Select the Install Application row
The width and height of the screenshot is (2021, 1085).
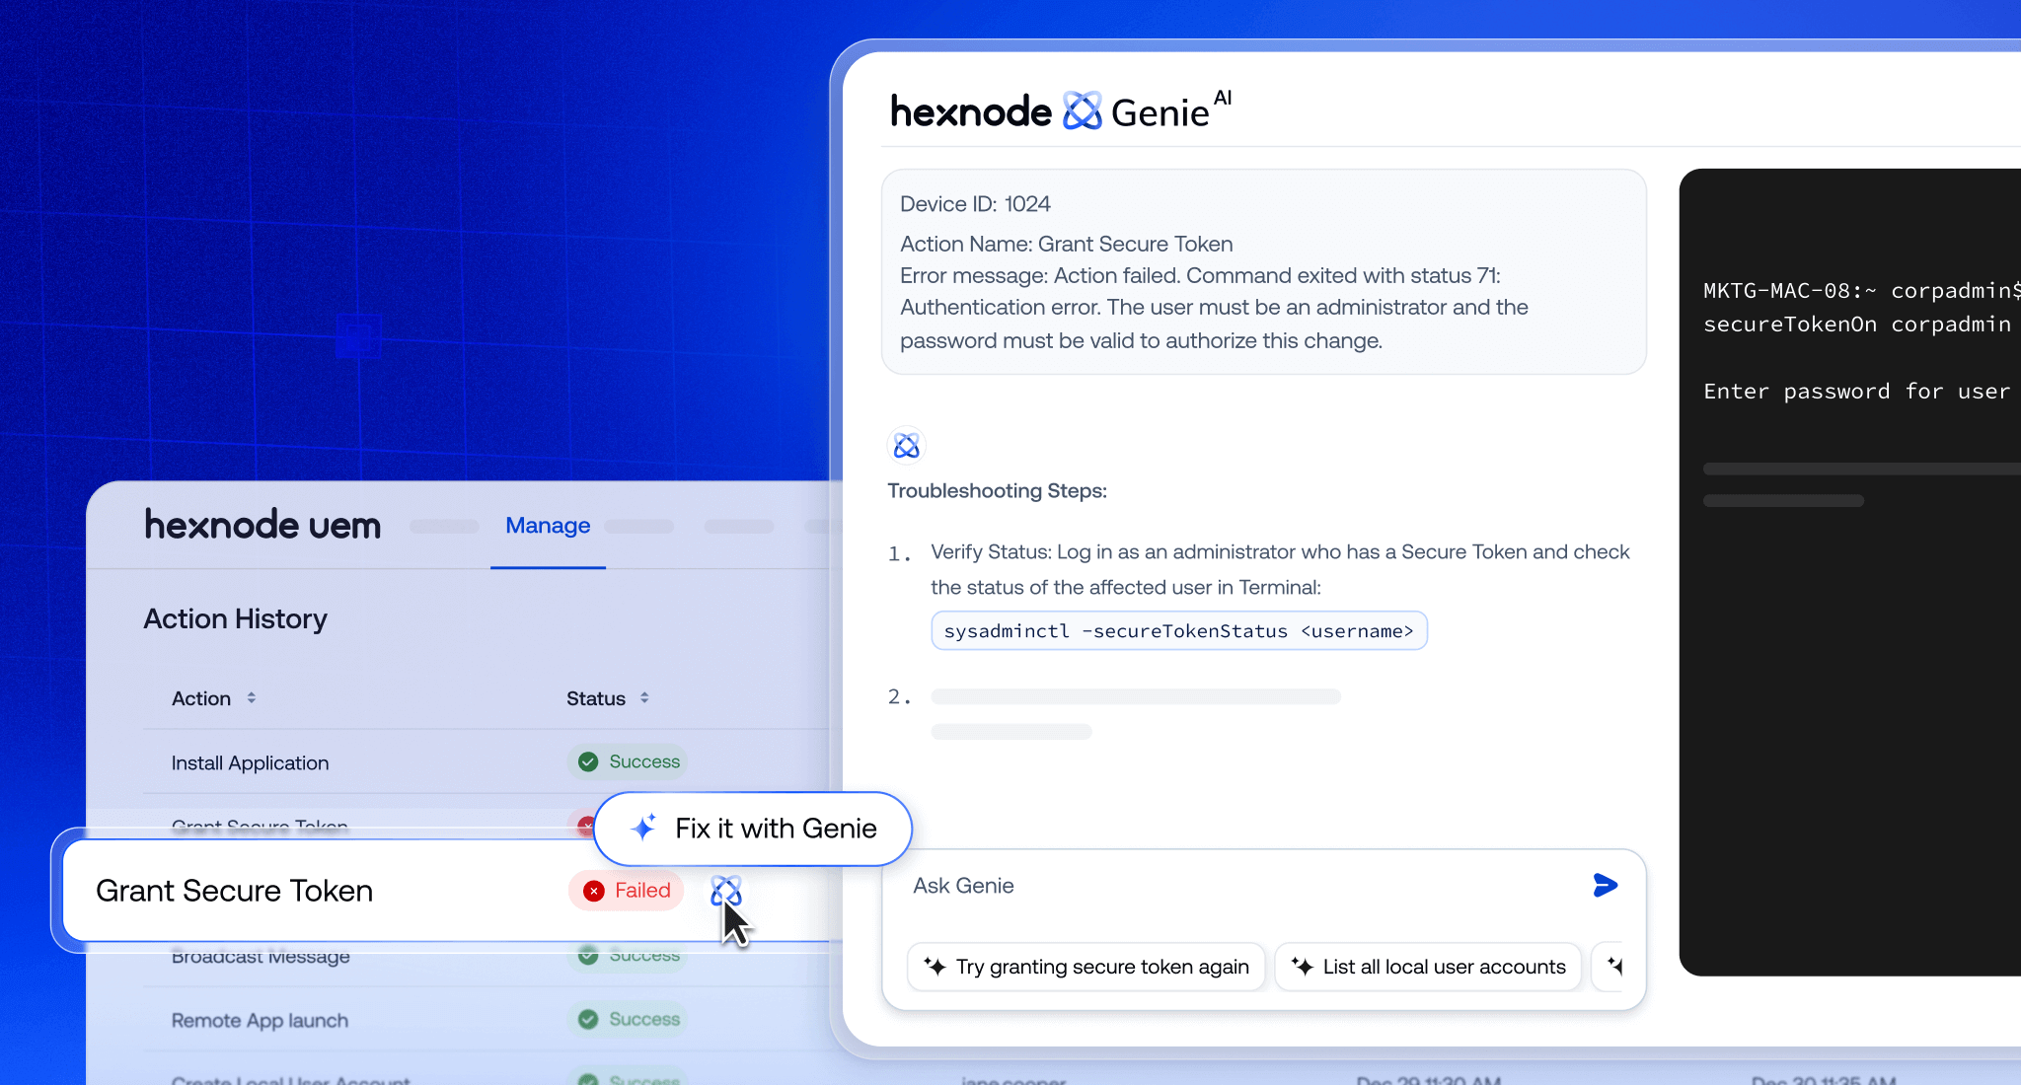[x=250, y=762]
